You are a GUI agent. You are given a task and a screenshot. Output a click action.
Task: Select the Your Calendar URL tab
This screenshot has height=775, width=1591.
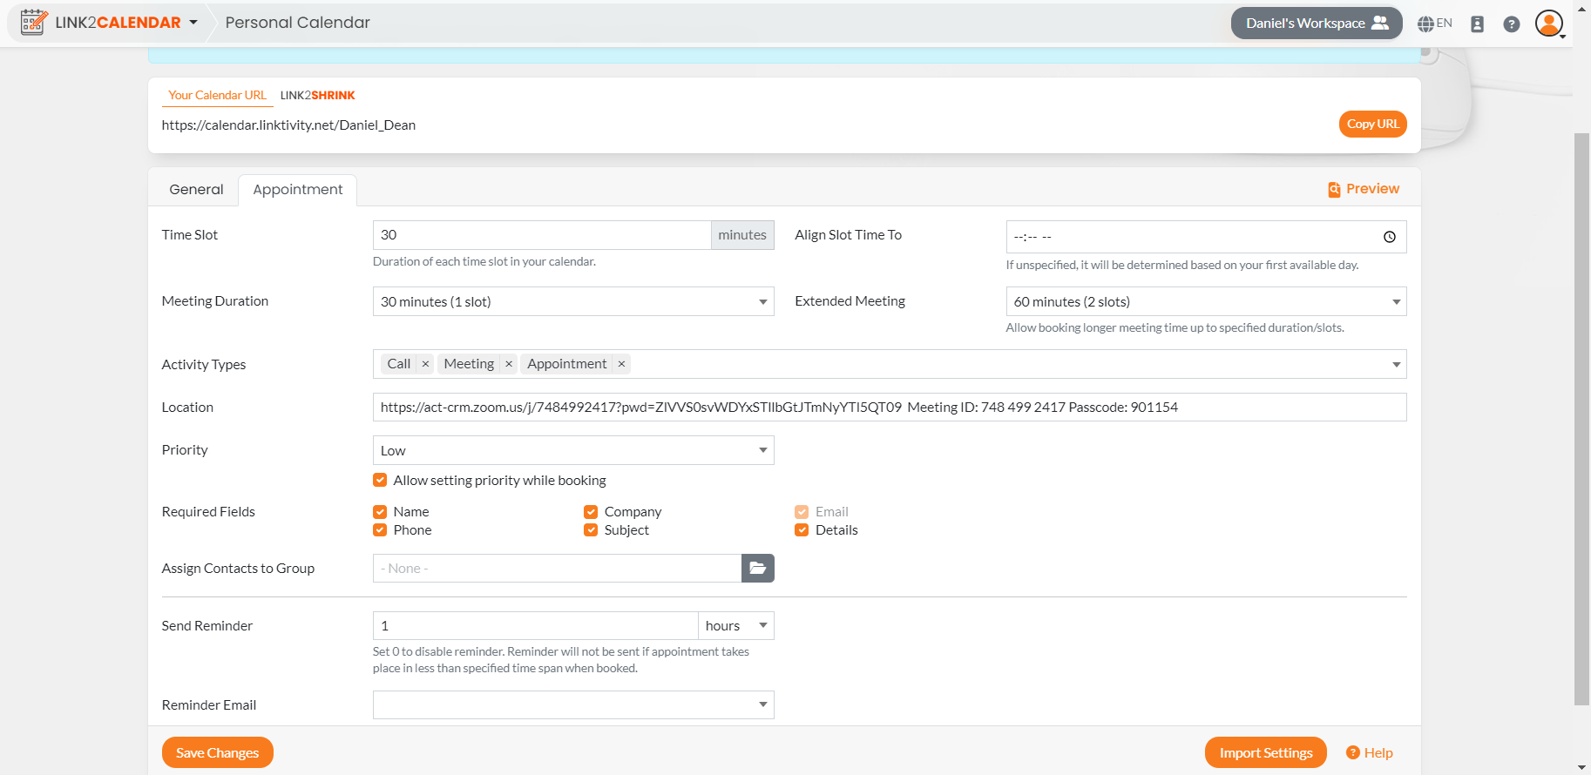point(217,95)
